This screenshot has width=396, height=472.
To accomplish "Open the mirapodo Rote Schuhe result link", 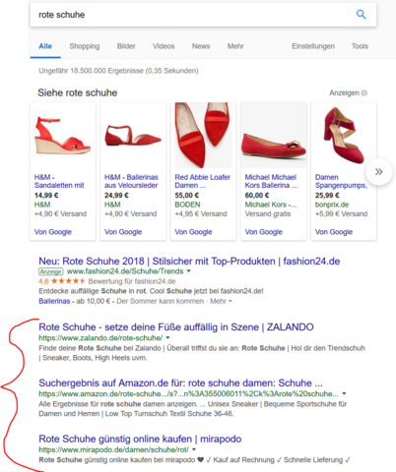I will coord(140,439).
